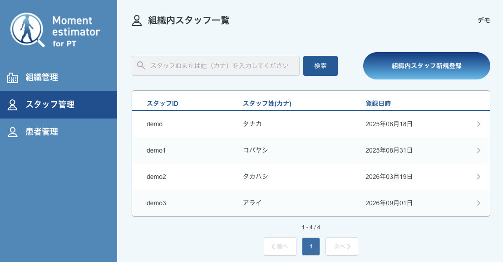
Task: Click the date 2026年03月19日
Action: pos(389,177)
